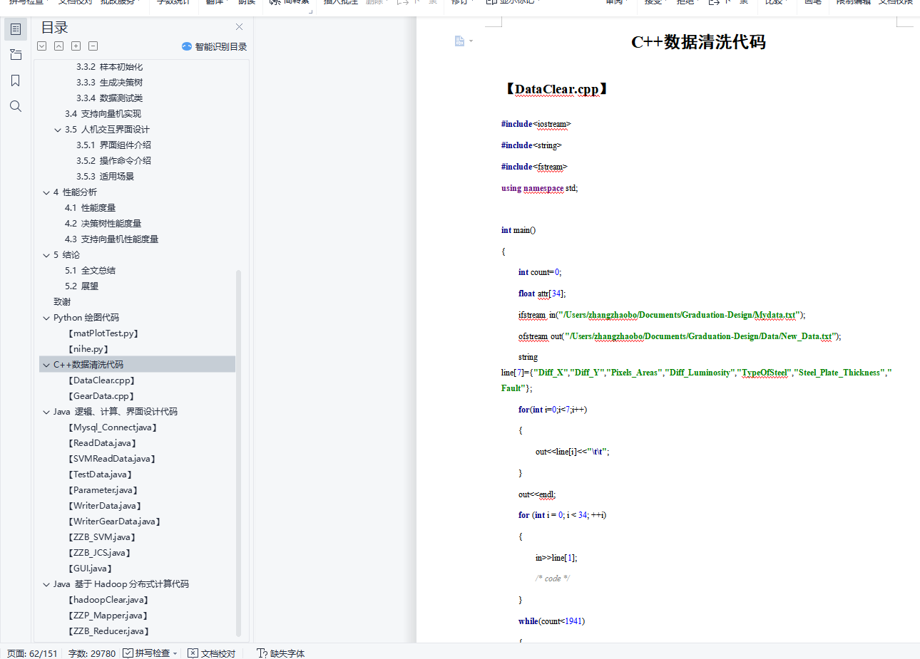920x659 pixels.
Task: Select 【Mysql_Connect.java】 in the outline
Action: [x=112, y=427]
